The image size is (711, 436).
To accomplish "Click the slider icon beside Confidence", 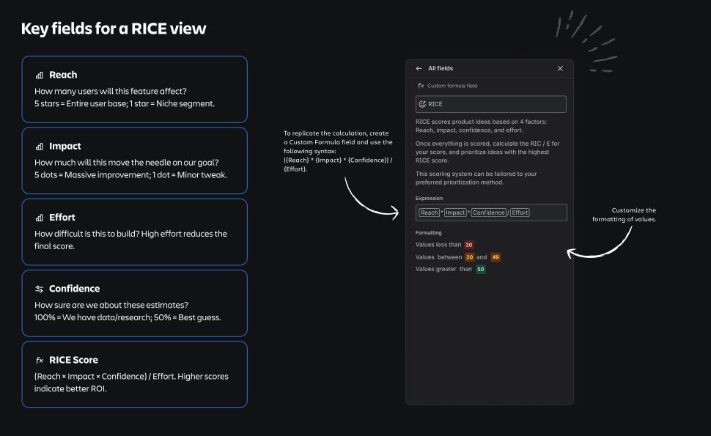I will click(40, 289).
